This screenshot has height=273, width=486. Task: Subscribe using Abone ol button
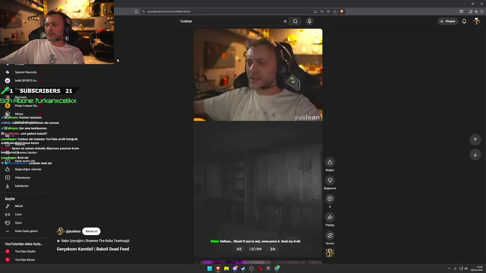[91, 231]
